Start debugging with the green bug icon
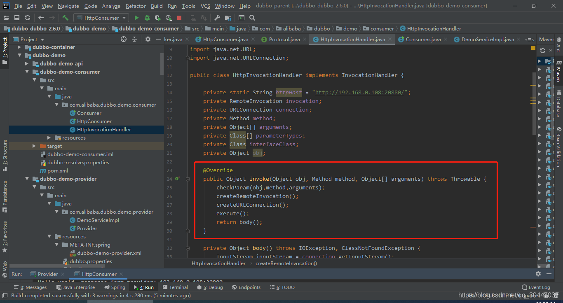Screen dimensions: 563x303 (147, 18)
